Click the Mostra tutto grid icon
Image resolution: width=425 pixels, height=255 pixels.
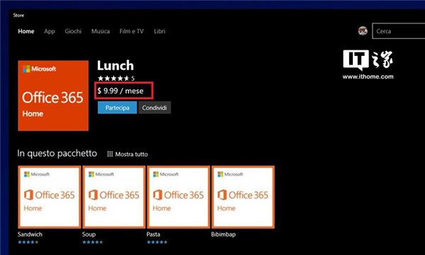pos(110,154)
